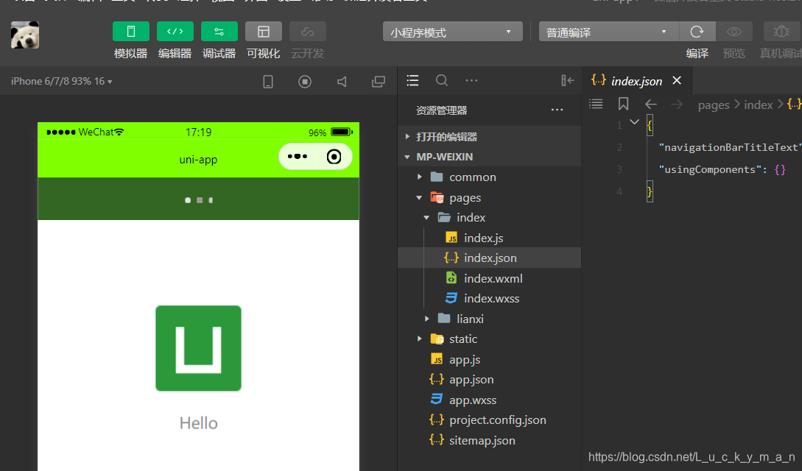802x471 pixels.
Task: Click the compile refresh icon (编译)
Action: click(x=697, y=32)
